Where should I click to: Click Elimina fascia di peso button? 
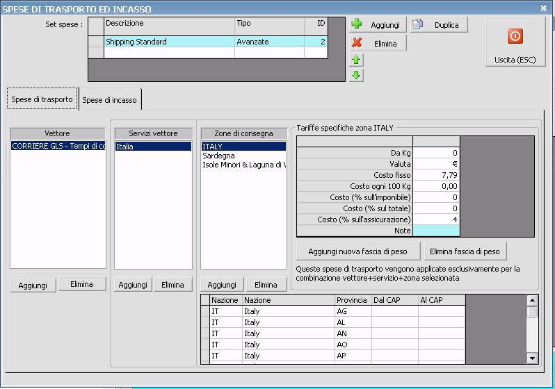click(465, 251)
